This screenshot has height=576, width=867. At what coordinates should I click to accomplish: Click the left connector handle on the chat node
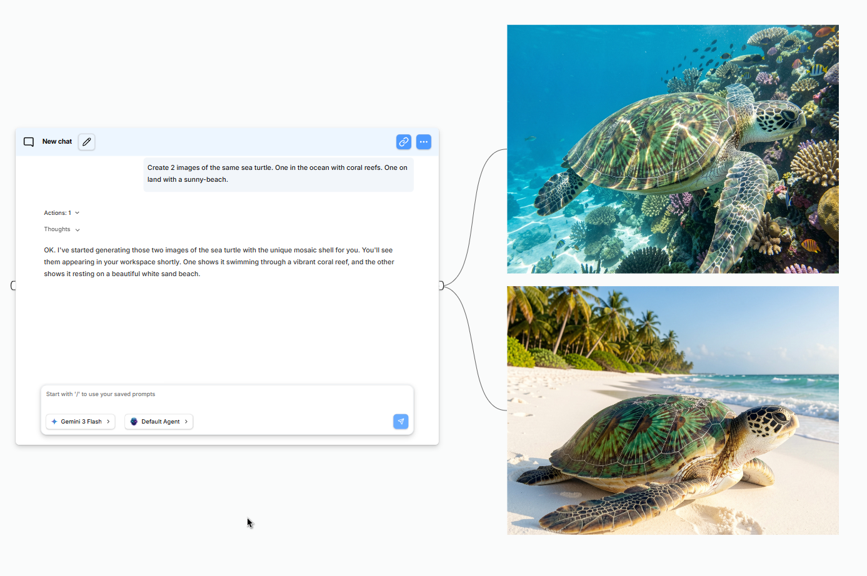point(13,286)
